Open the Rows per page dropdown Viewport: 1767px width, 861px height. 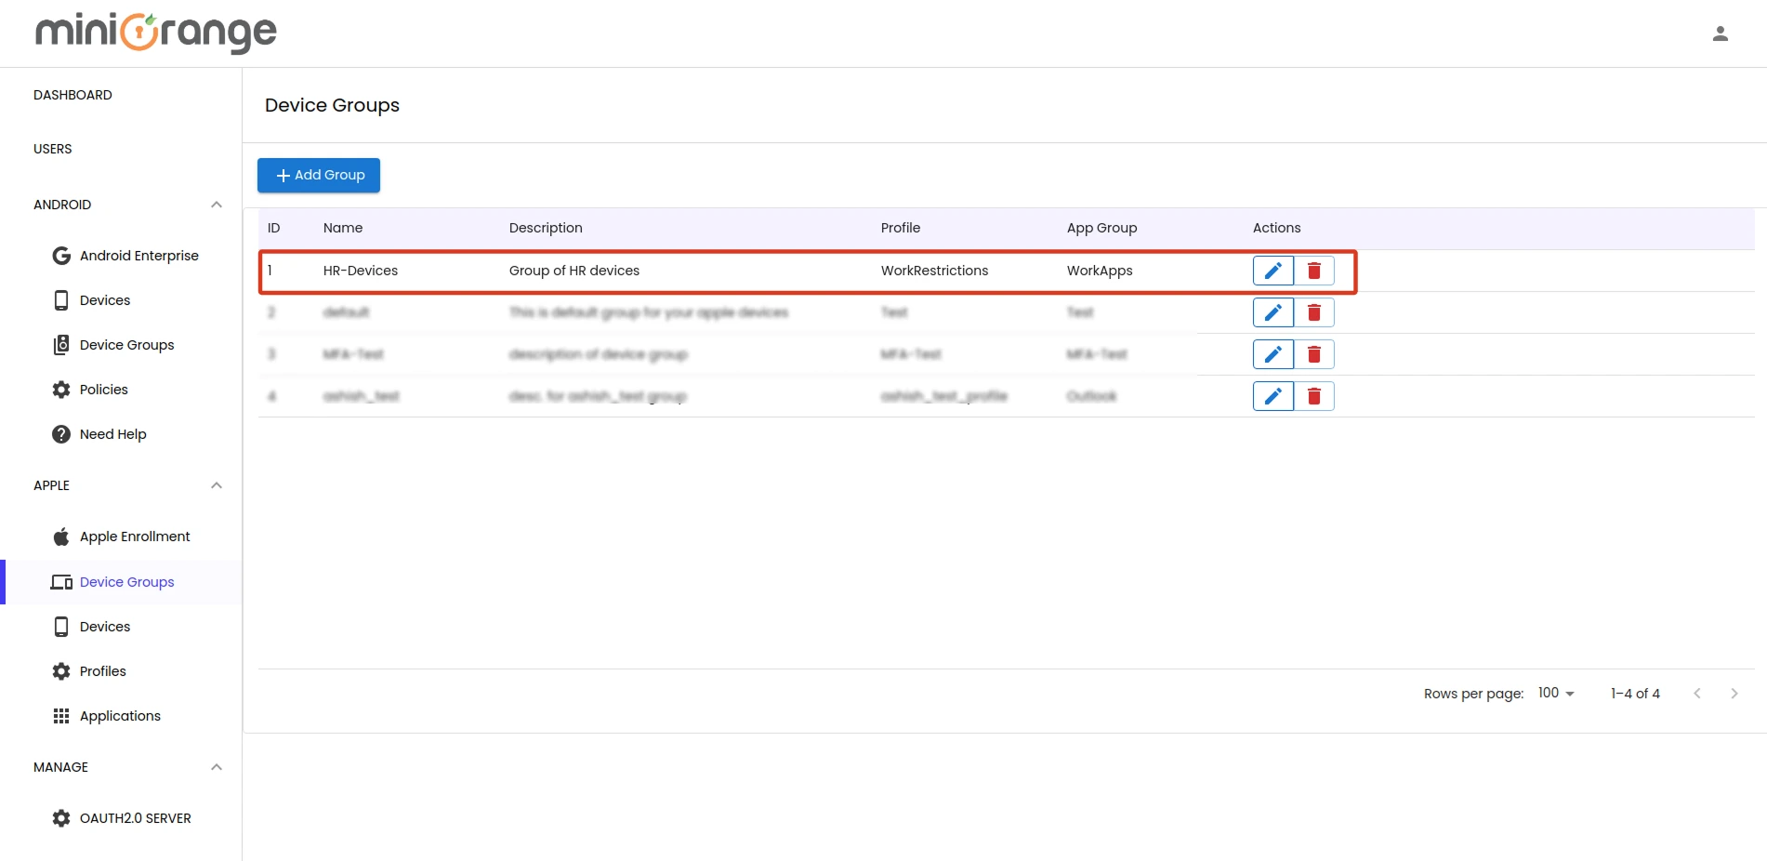coord(1554,693)
